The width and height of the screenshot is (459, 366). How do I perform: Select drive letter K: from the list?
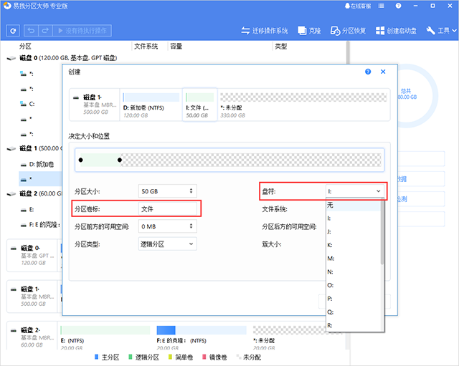coord(331,244)
